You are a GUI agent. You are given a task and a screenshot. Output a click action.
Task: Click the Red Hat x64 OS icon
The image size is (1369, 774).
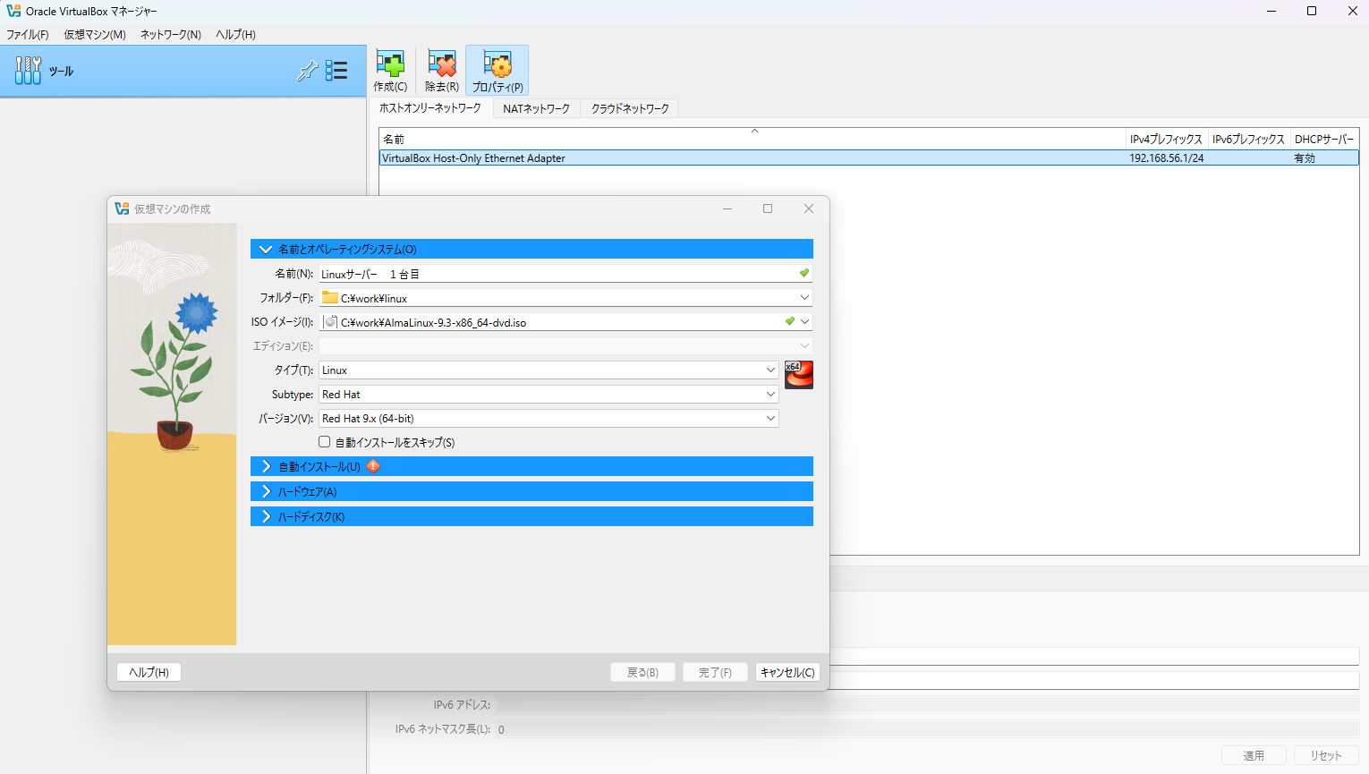point(798,374)
